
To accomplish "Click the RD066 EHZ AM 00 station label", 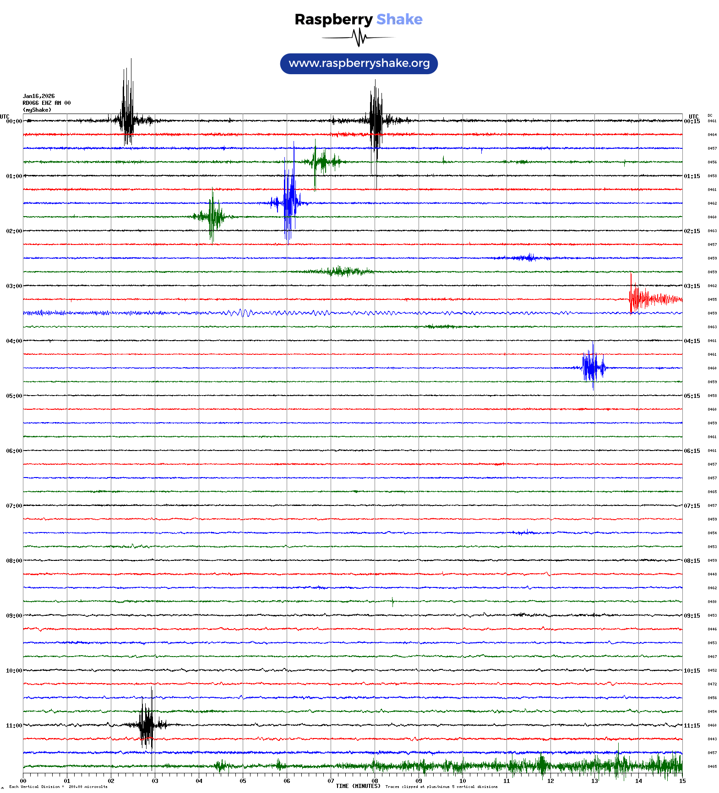I will click(47, 103).
